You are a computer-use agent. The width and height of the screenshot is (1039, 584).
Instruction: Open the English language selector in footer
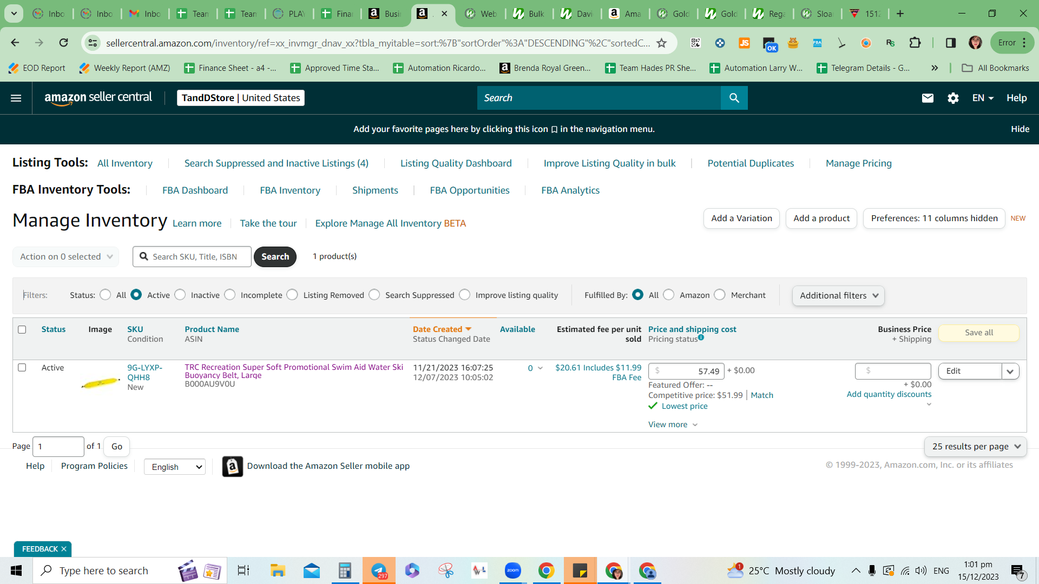pos(175,467)
